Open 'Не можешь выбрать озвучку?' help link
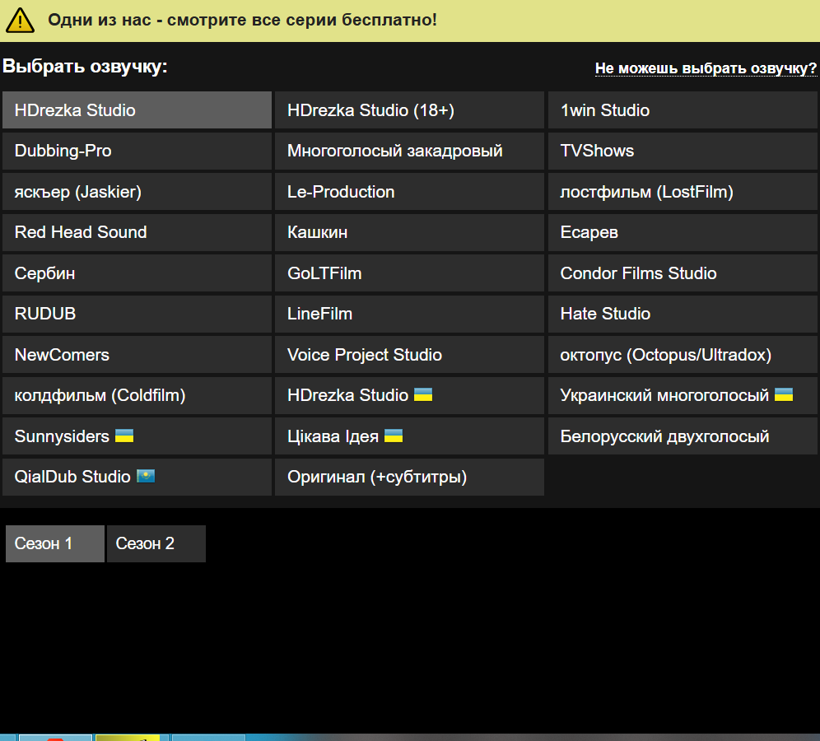 coord(706,68)
